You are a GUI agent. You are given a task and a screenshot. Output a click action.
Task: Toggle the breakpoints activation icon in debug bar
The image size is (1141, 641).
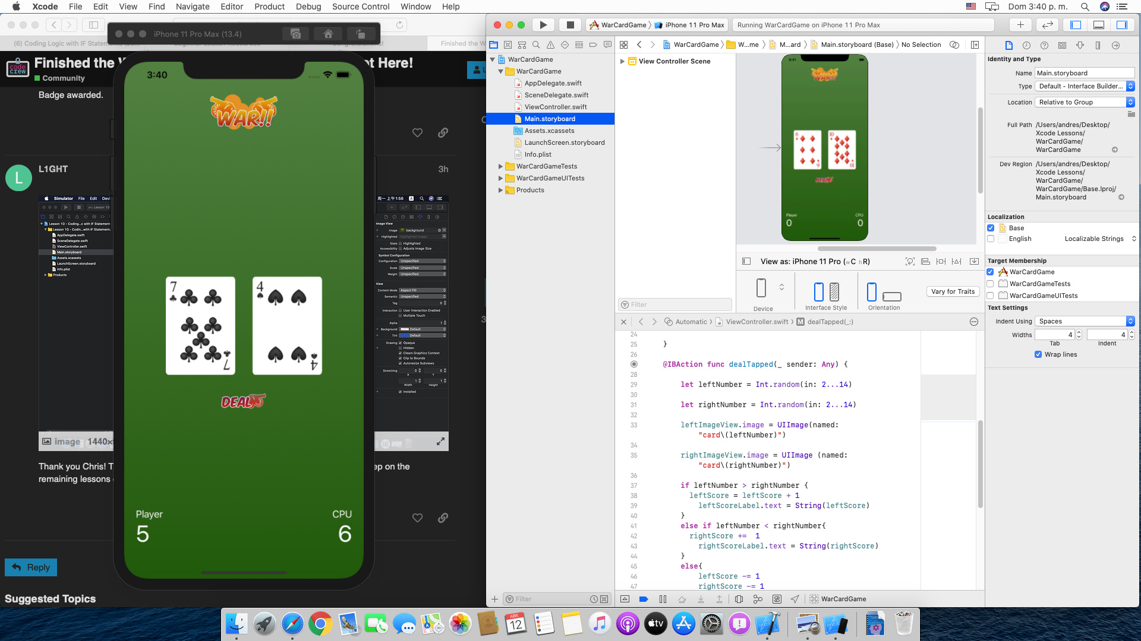click(643, 599)
